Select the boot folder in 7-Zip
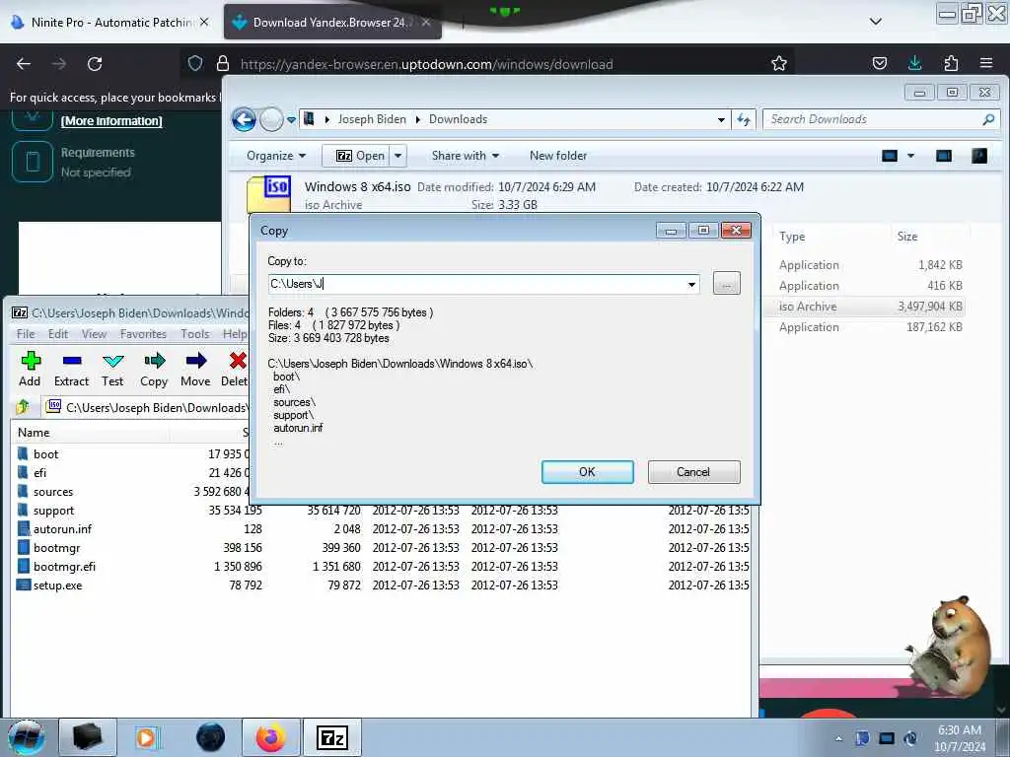 coord(45,454)
